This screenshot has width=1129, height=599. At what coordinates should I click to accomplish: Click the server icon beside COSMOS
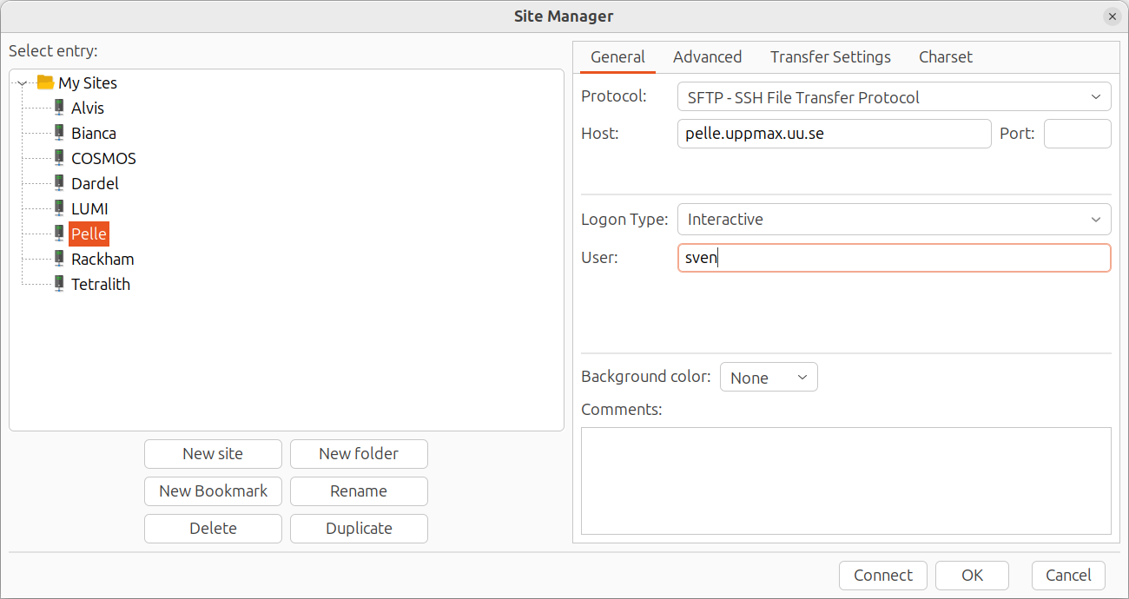tap(59, 158)
